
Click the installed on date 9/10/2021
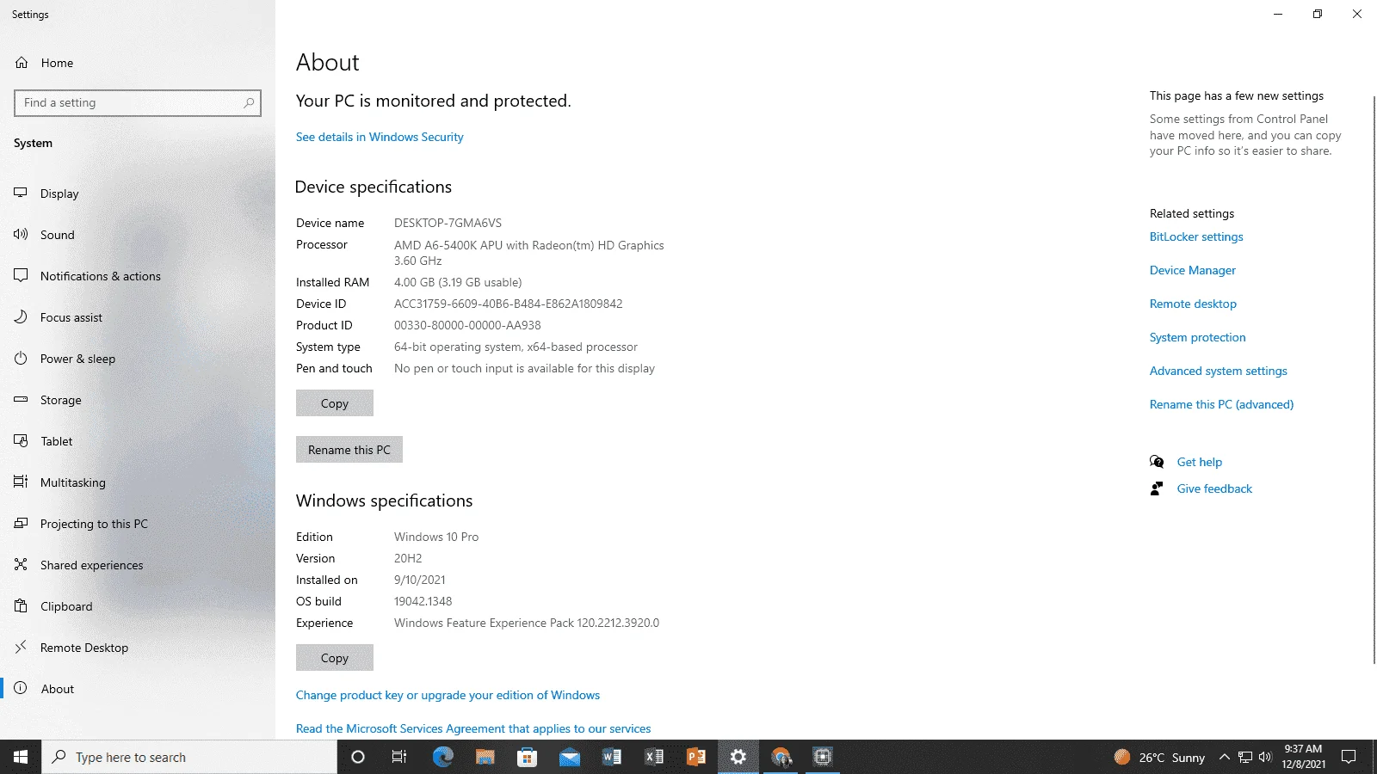point(420,580)
